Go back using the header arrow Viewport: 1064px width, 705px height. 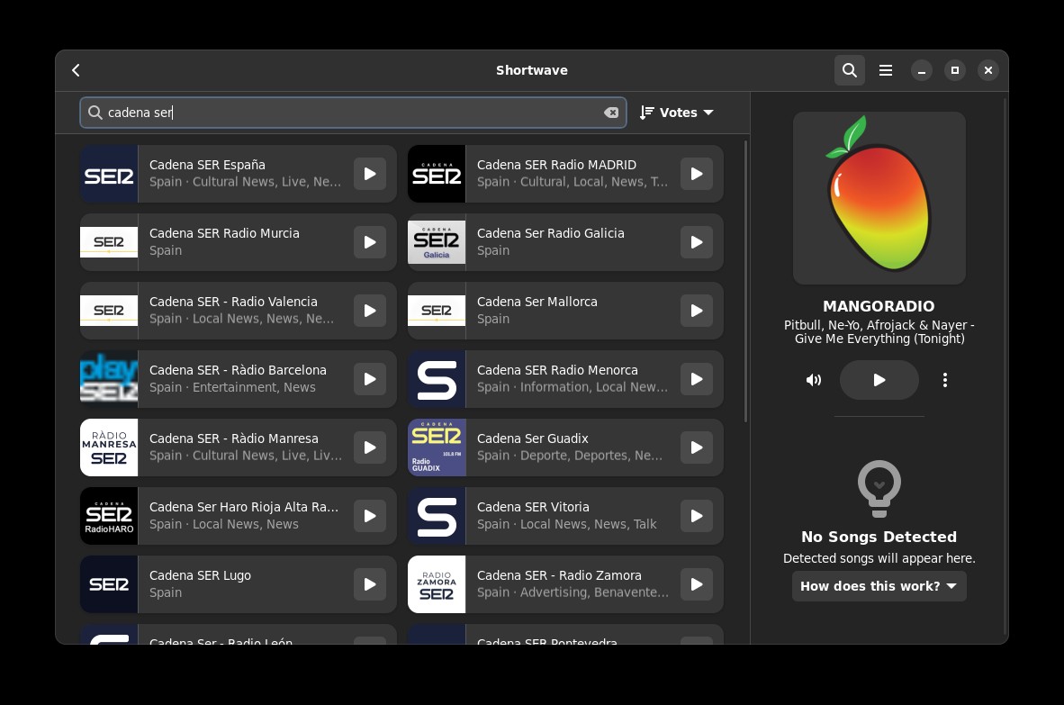[76, 70]
